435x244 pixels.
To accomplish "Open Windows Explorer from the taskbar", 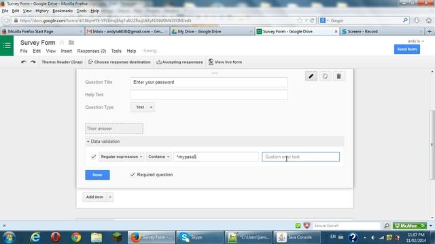I will 97,237.
